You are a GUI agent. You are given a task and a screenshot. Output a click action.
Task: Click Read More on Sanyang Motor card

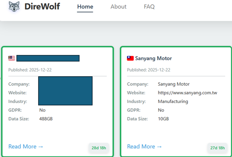point(144,146)
